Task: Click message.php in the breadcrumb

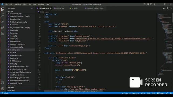Action: 45,12
